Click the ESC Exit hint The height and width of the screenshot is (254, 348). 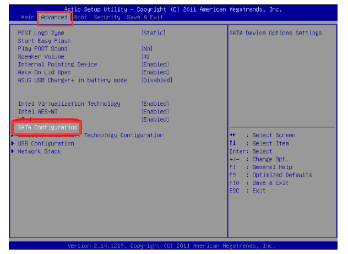[247, 191]
